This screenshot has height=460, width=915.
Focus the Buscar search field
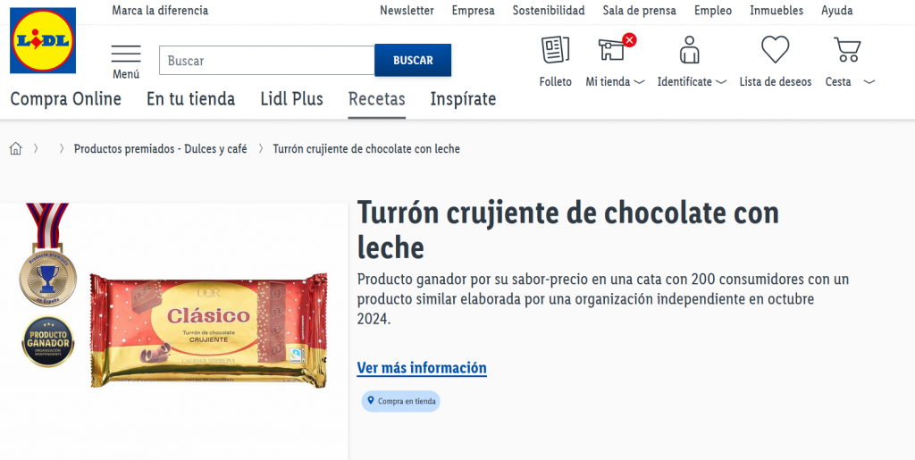(x=266, y=60)
